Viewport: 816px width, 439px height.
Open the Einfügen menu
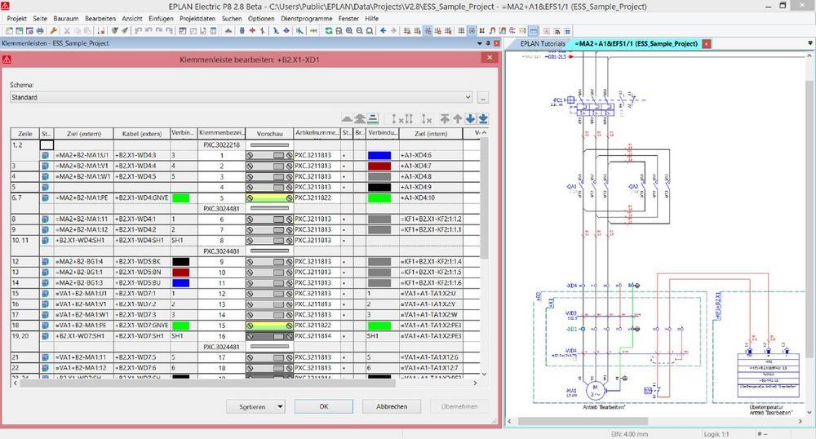[161, 18]
